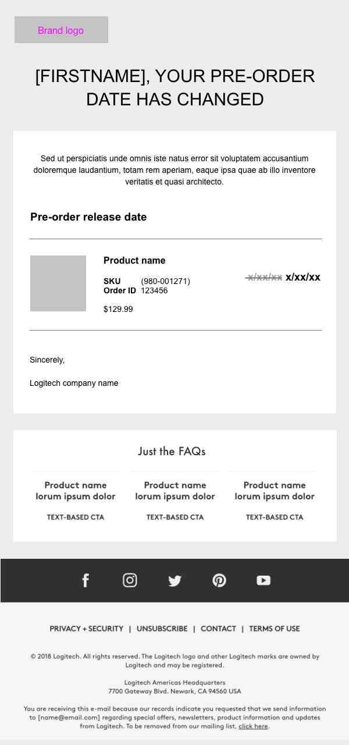Click the bold Product name in order details

click(x=134, y=260)
